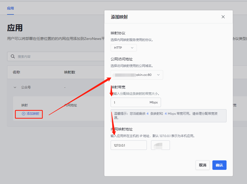The height and width of the screenshot is (184, 247).
Task: Click the 添加映射 link text
Action: tap(33, 114)
